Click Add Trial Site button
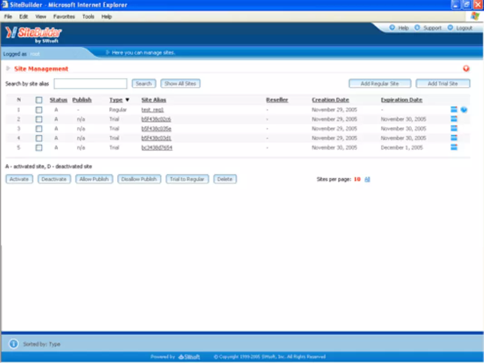The width and height of the screenshot is (484, 363). pyautogui.click(x=443, y=83)
